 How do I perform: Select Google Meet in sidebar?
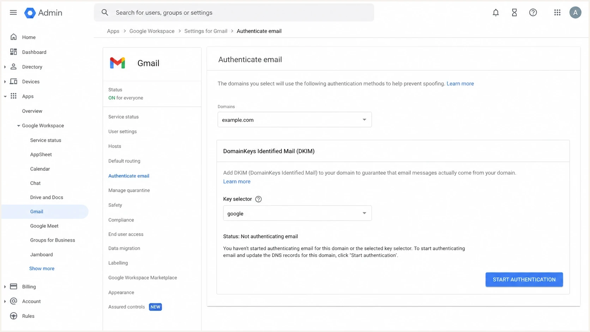[x=44, y=226]
